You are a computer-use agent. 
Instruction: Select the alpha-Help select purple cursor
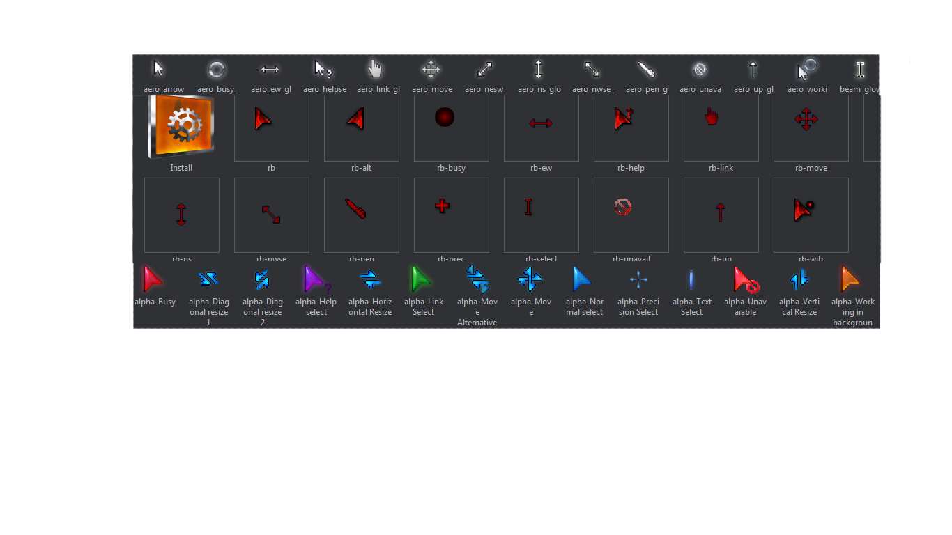coord(316,279)
